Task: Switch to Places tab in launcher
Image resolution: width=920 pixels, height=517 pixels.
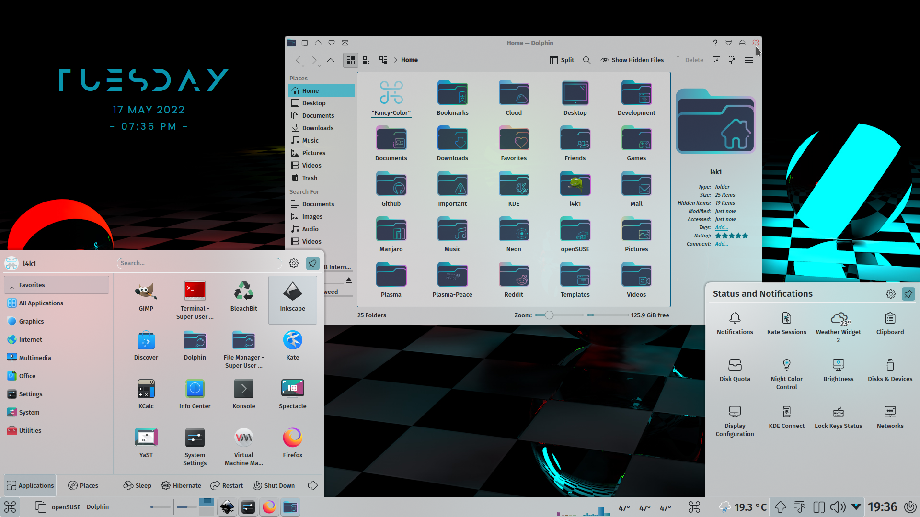Action: 83,485
